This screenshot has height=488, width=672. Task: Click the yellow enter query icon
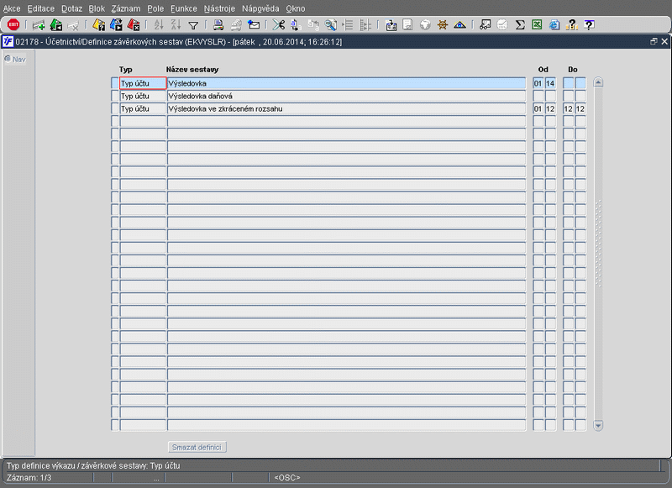(99, 25)
